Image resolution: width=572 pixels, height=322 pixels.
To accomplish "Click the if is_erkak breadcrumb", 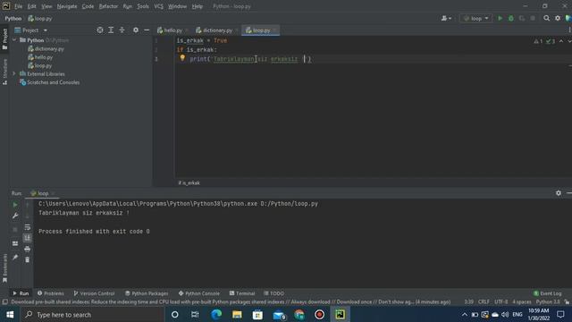I will (x=189, y=182).
